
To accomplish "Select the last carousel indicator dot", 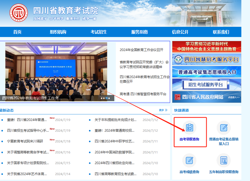I will [x=109, y=98].
